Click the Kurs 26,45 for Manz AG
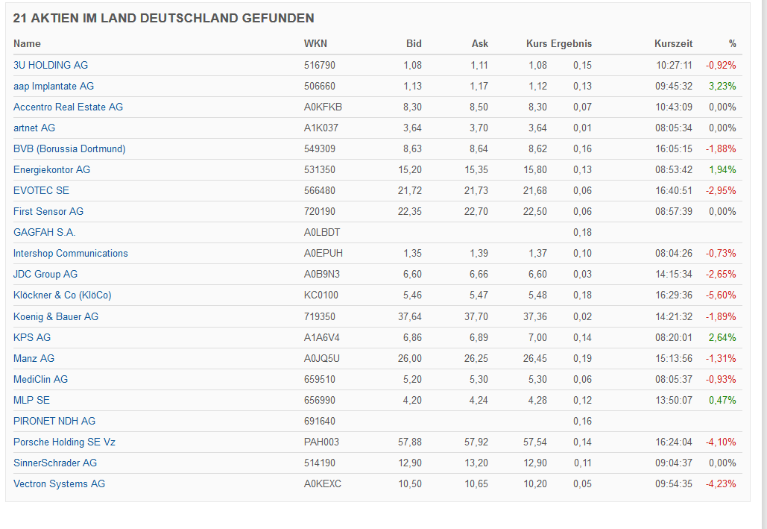 [x=535, y=359]
